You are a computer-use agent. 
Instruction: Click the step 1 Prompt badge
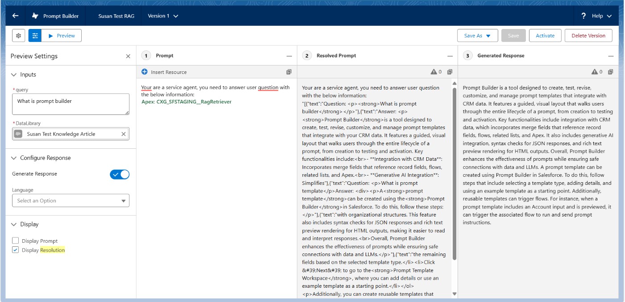coord(146,56)
